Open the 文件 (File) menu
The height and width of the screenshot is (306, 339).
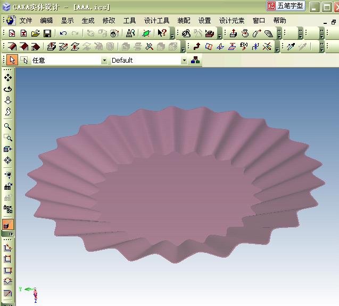(x=26, y=21)
